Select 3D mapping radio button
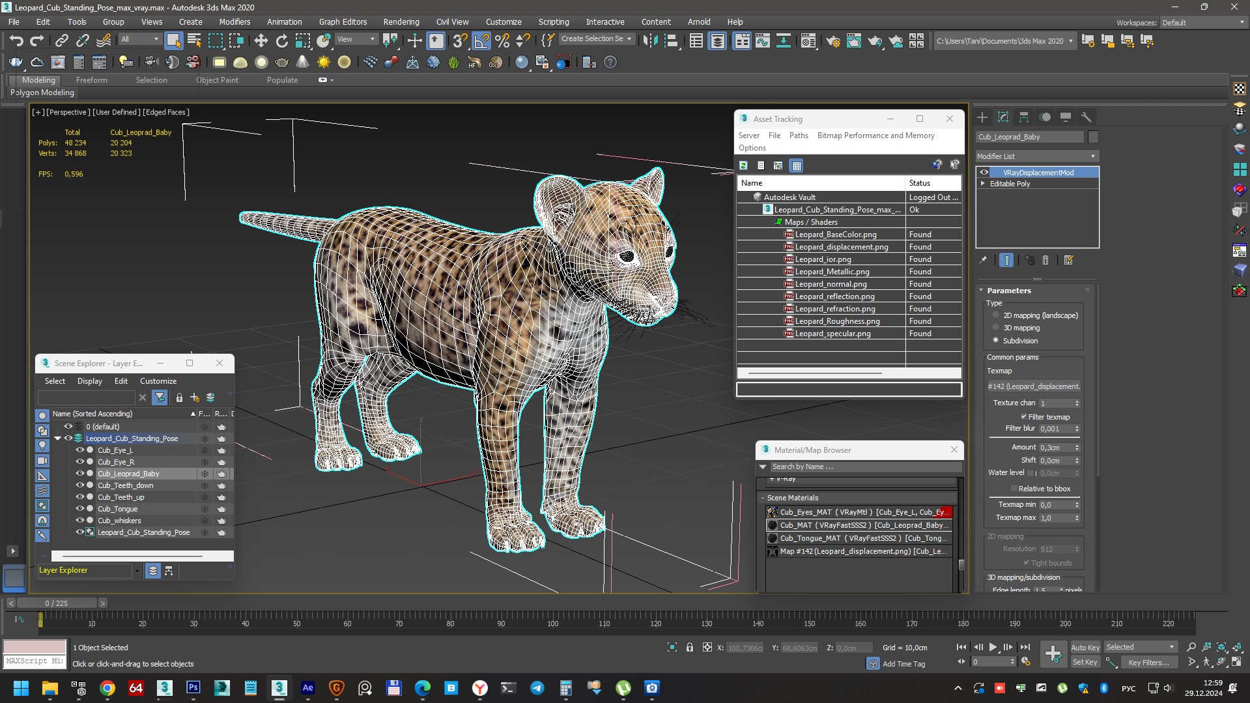1250x703 pixels. tap(995, 328)
